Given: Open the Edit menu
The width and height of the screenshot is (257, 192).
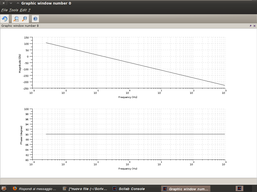Looking at the screenshot, I should (23, 10).
